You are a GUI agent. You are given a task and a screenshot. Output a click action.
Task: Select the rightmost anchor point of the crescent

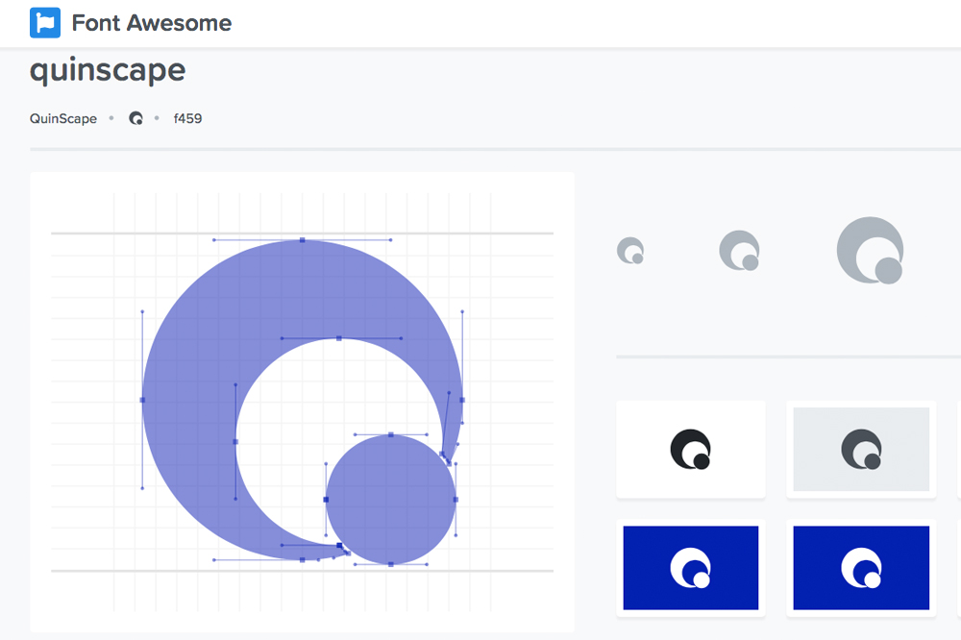point(462,400)
